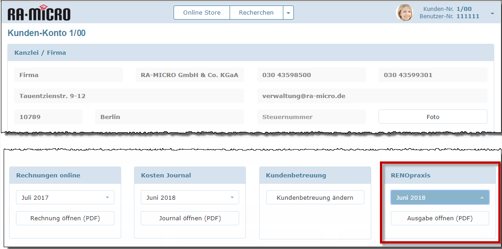The image size is (502, 249).
Task: Click the Kunden-Nr. 1/00 text
Action: (447, 9)
